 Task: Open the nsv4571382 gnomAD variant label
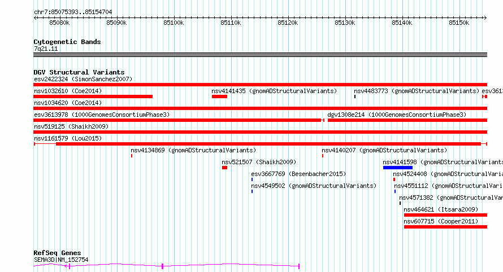[x=451, y=198]
